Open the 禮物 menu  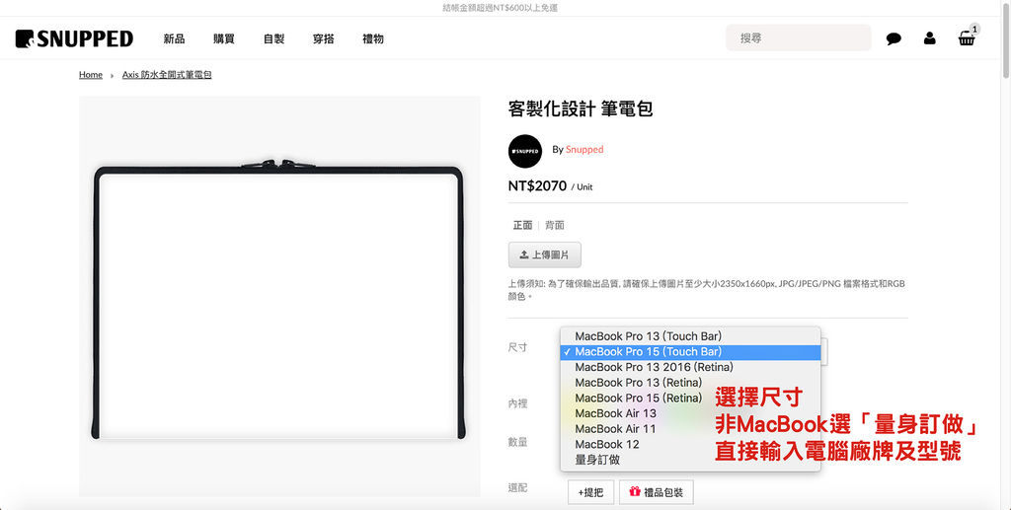pos(373,38)
